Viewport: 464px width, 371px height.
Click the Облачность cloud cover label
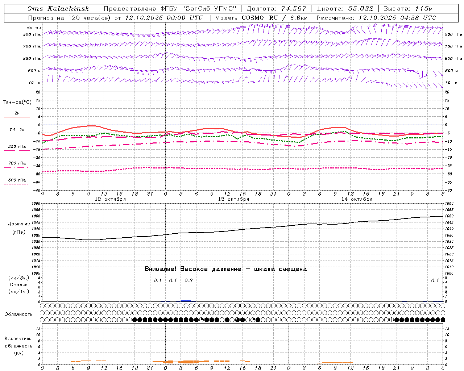click(18, 314)
